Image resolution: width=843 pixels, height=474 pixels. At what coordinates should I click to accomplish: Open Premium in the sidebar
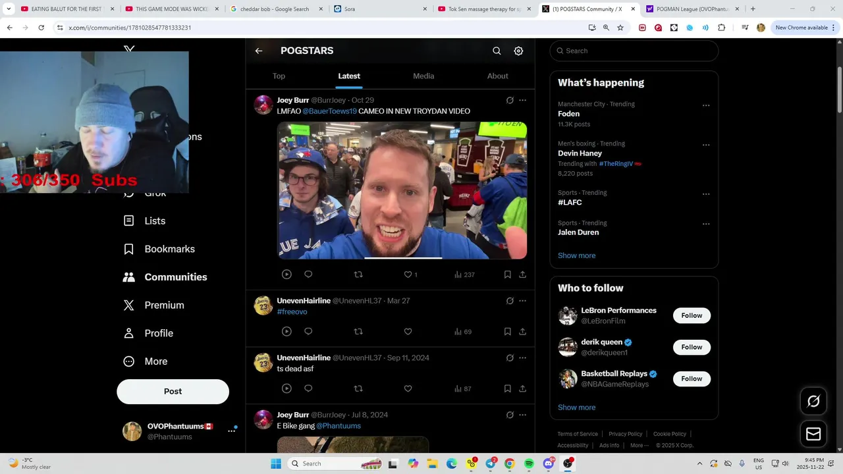click(153, 305)
